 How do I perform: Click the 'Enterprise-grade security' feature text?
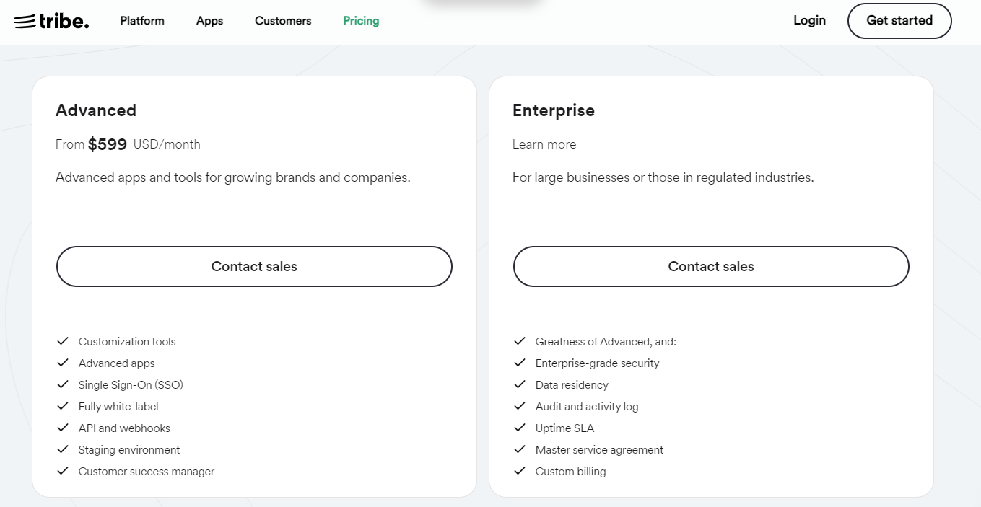tap(598, 363)
